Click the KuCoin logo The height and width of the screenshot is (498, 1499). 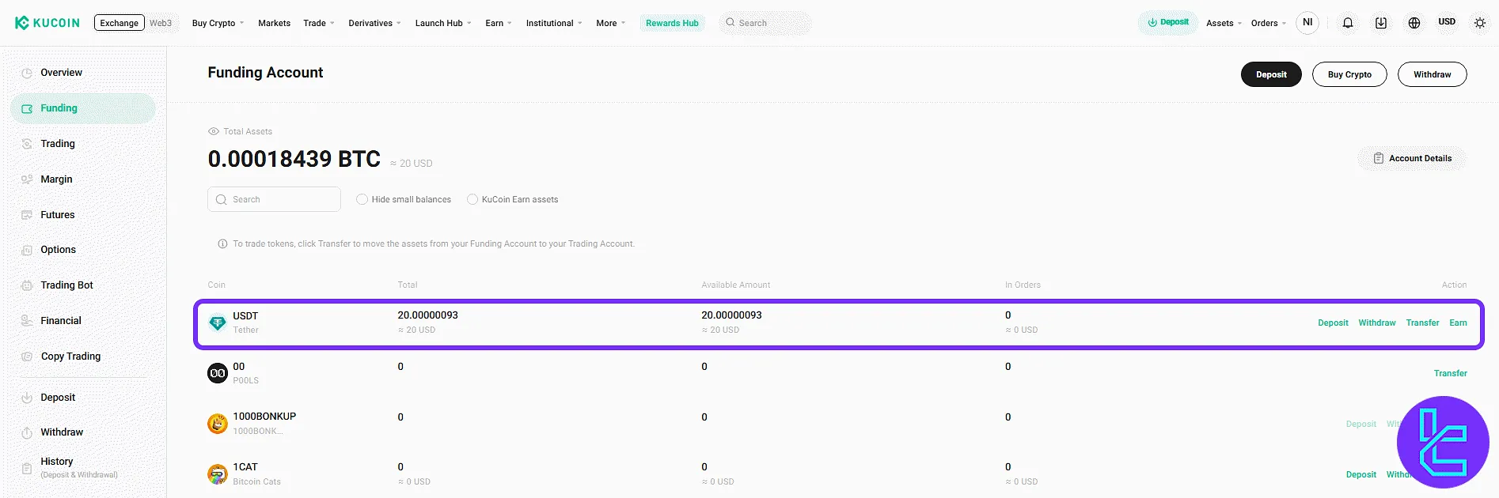(47, 23)
